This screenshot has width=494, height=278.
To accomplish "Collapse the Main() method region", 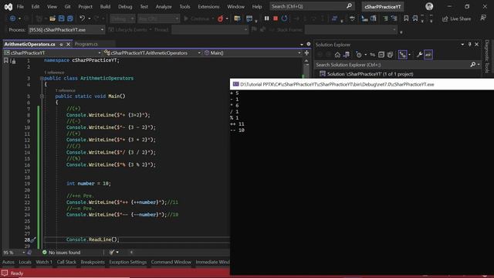I will tap(42, 96).
